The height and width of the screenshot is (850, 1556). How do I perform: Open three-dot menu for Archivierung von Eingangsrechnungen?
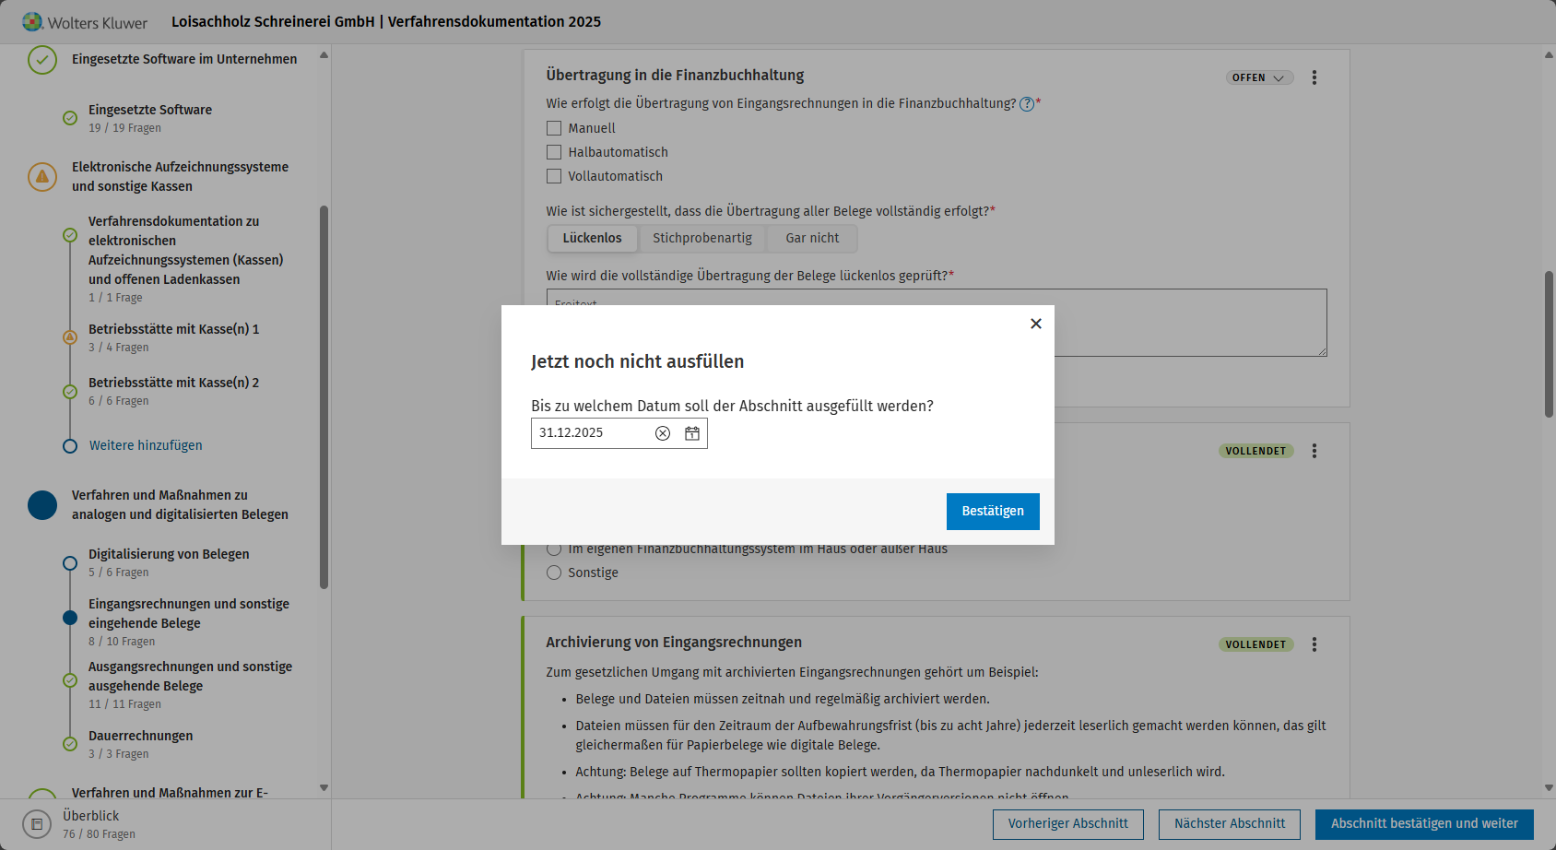pyautogui.click(x=1314, y=644)
